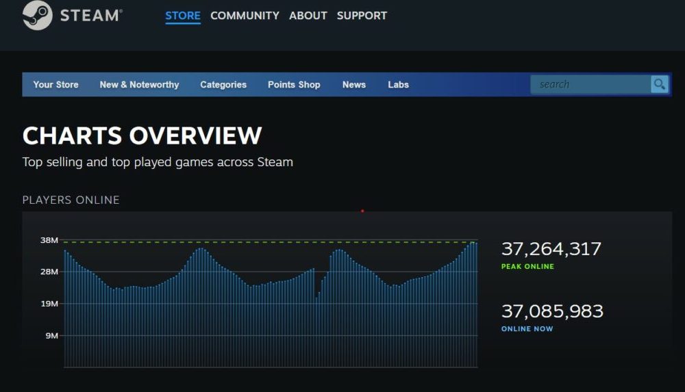Click the search magnifier icon
Viewport: 685px width, 392px height.
coord(660,84)
